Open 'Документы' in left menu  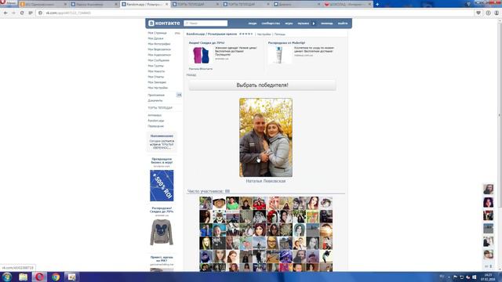coord(155,101)
